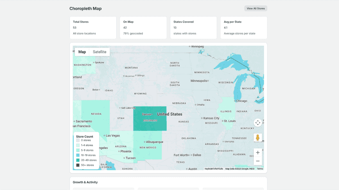The image size is (339, 190).
Task: Click the Growth & Activity heading
Action: 85,182
